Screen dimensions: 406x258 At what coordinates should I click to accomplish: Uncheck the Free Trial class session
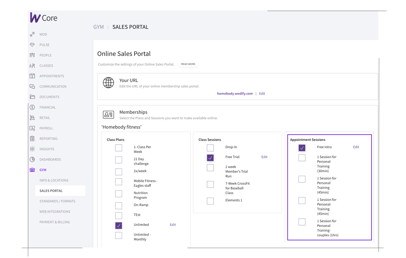click(x=210, y=158)
